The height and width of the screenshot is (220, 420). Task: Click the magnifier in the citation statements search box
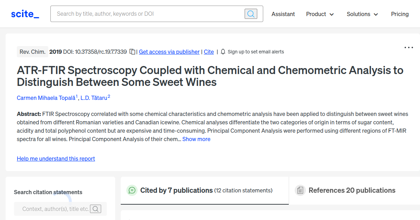96,208
